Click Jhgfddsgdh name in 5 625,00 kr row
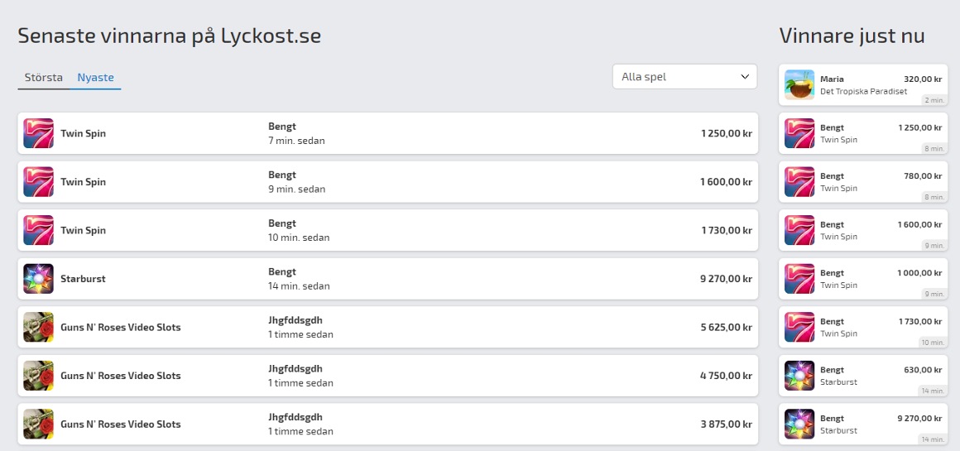This screenshot has width=960, height=451. point(295,320)
